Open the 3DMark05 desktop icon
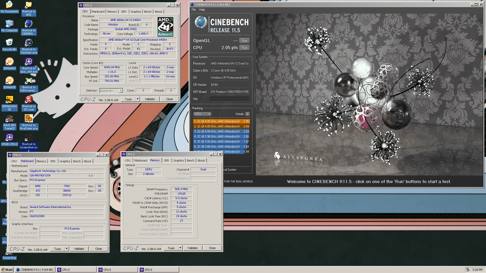This screenshot has width=486, height=273. coord(9,81)
